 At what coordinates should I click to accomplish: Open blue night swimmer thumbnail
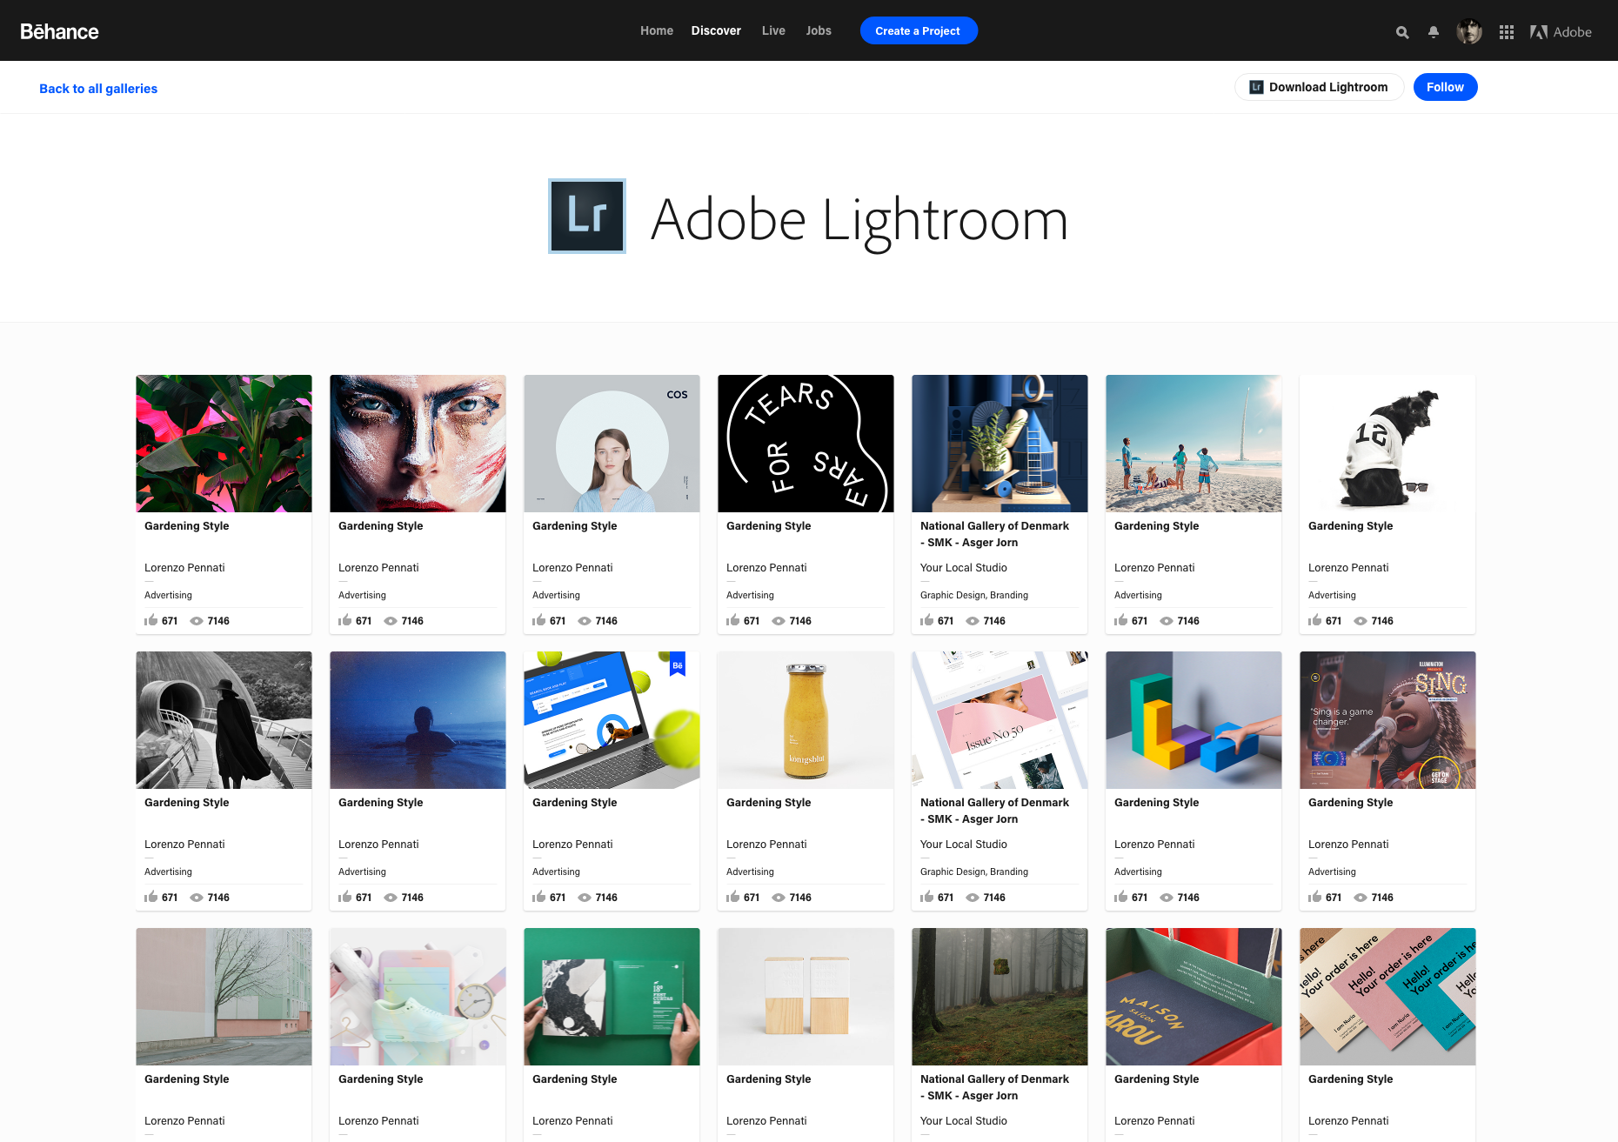coord(418,720)
